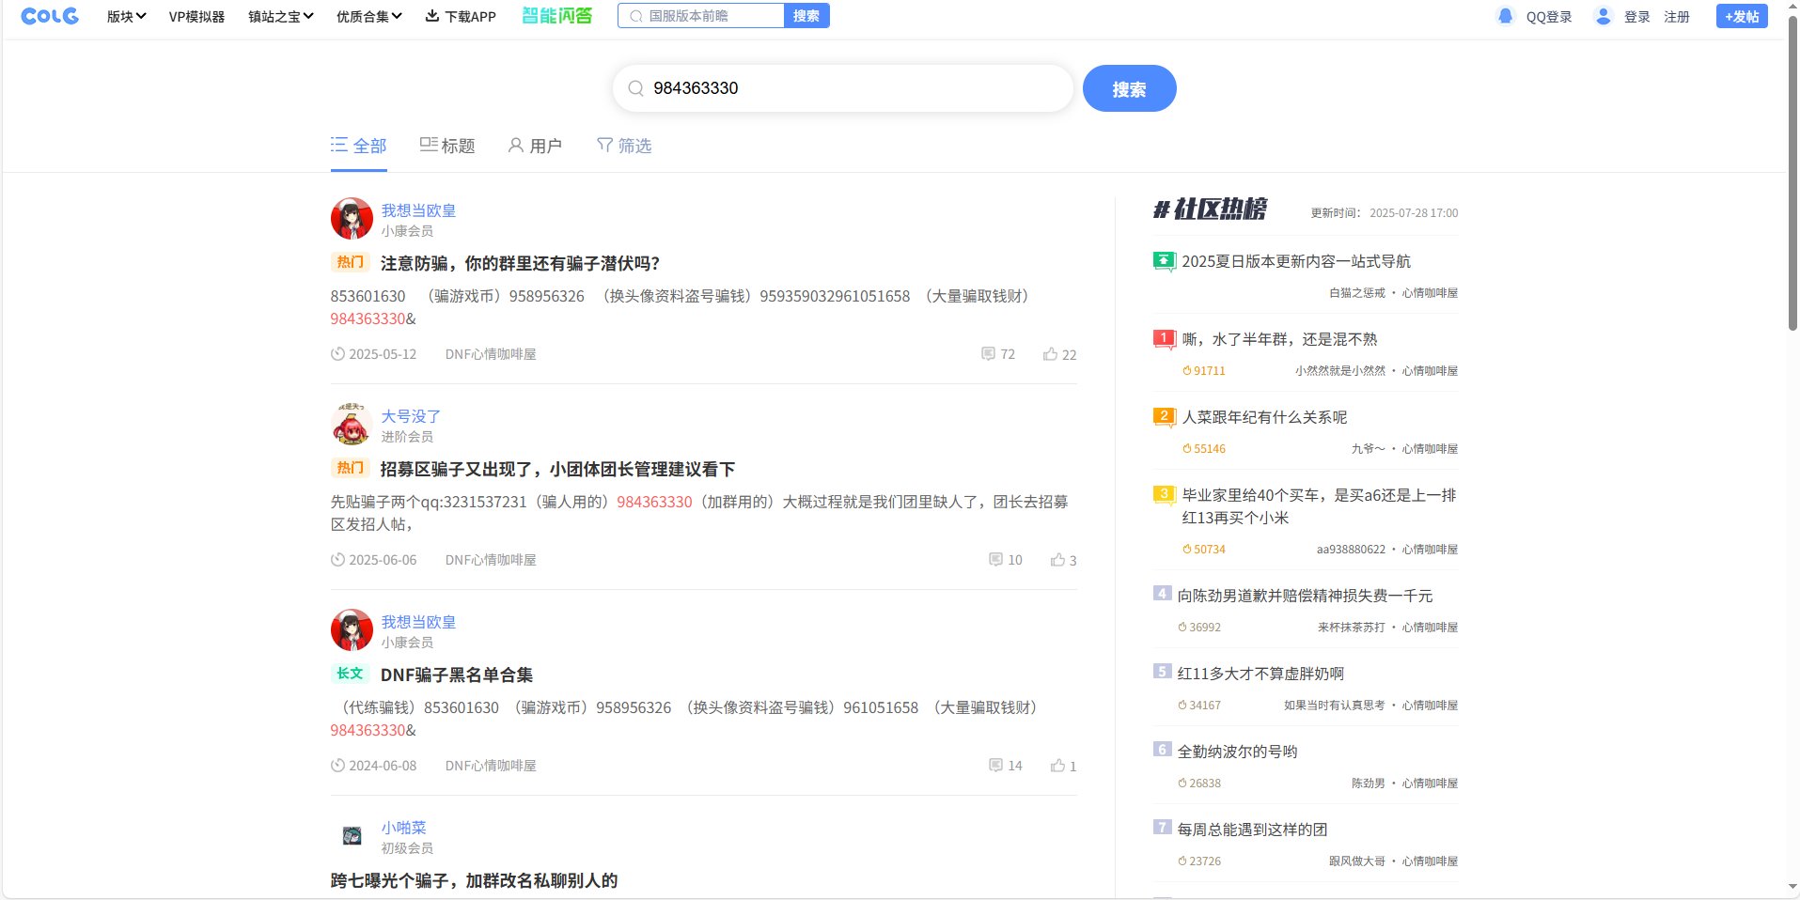Screen dimensions: 1800x900
Task: Open username 小啪菜
Action: tap(403, 828)
